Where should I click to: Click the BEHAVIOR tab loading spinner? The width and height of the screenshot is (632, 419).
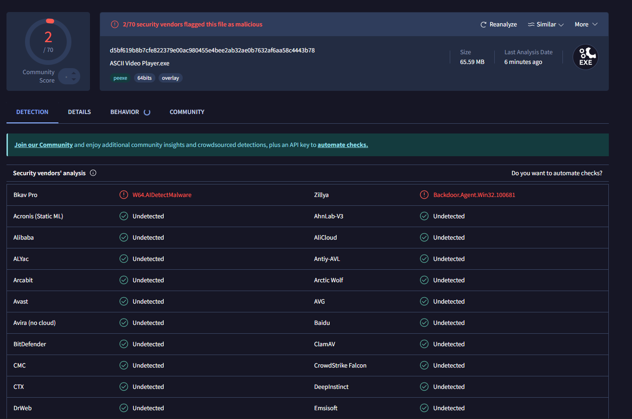[147, 112]
